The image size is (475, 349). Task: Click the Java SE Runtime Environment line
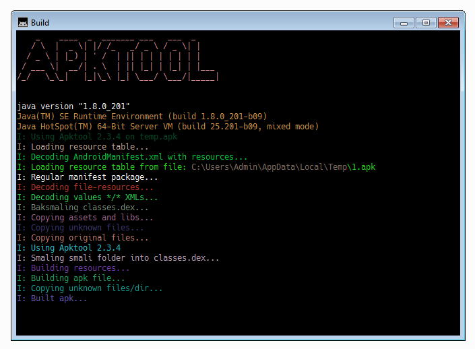click(x=143, y=117)
